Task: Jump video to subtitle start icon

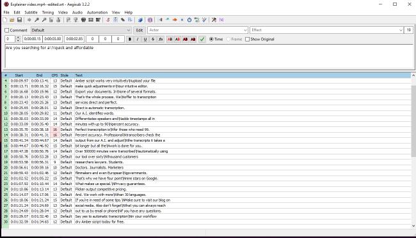Action: pos(51,20)
